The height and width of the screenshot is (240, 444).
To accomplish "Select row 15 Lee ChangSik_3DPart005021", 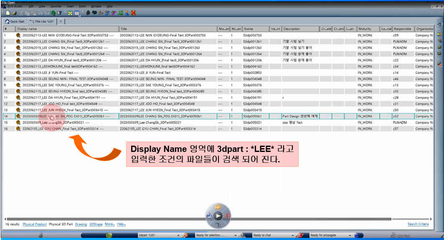I will [218, 123].
